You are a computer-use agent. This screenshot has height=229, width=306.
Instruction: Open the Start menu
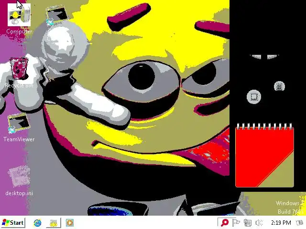(13, 223)
